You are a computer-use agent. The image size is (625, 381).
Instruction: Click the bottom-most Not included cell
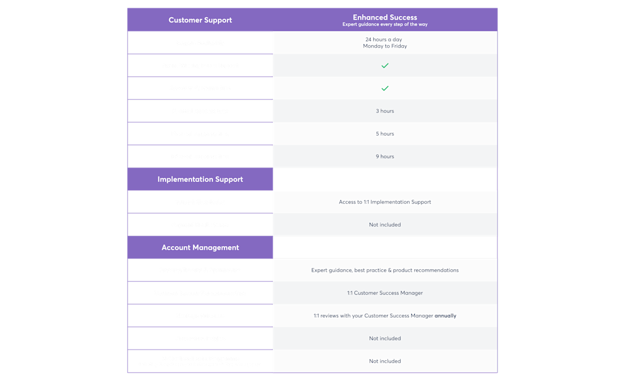click(385, 361)
